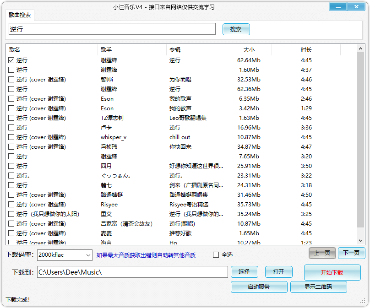
Task: Click the vertical scrollbar thumb
Action: tap(360, 140)
